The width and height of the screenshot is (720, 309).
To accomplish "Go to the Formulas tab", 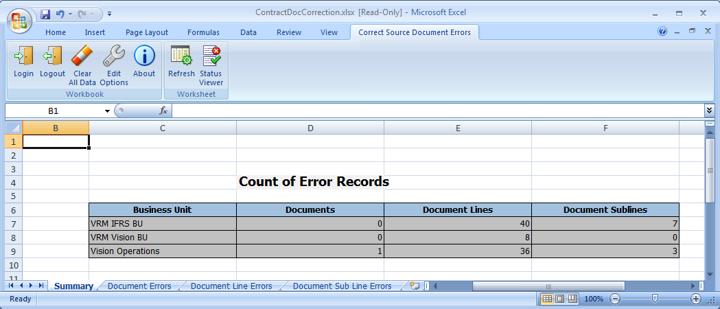I will pos(203,32).
